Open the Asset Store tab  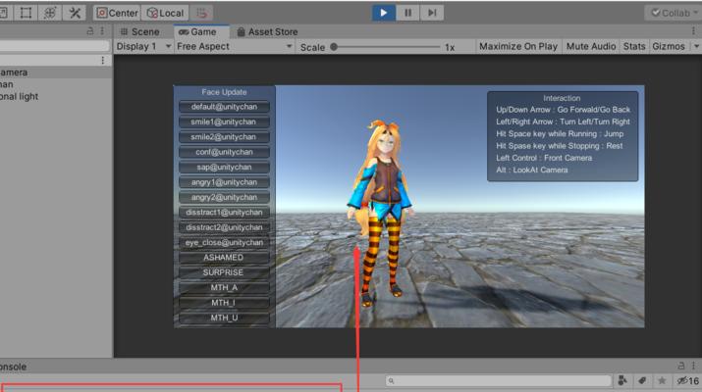tap(267, 31)
